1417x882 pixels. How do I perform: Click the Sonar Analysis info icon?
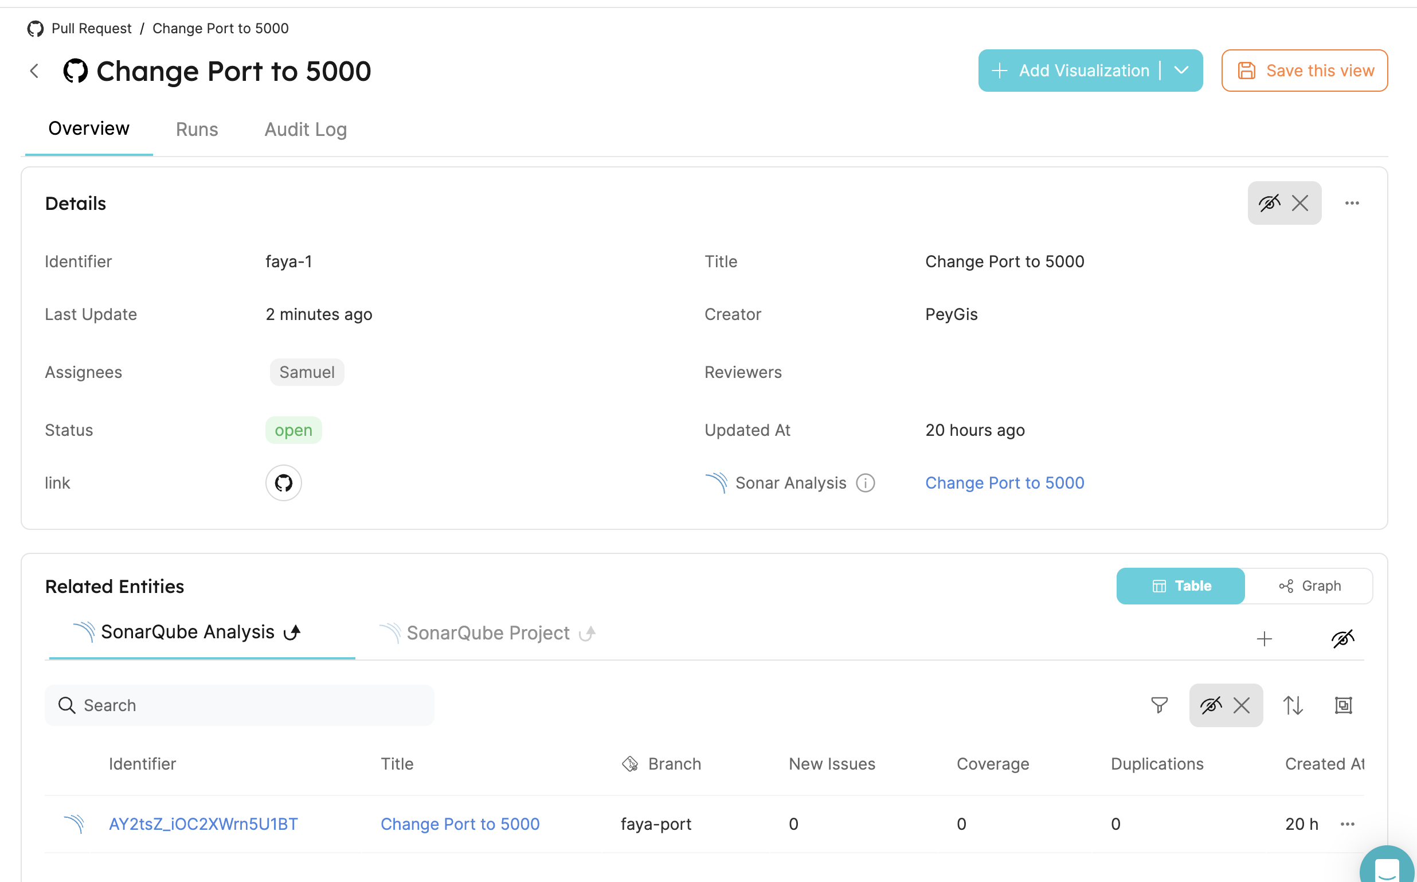pos(865,483)
